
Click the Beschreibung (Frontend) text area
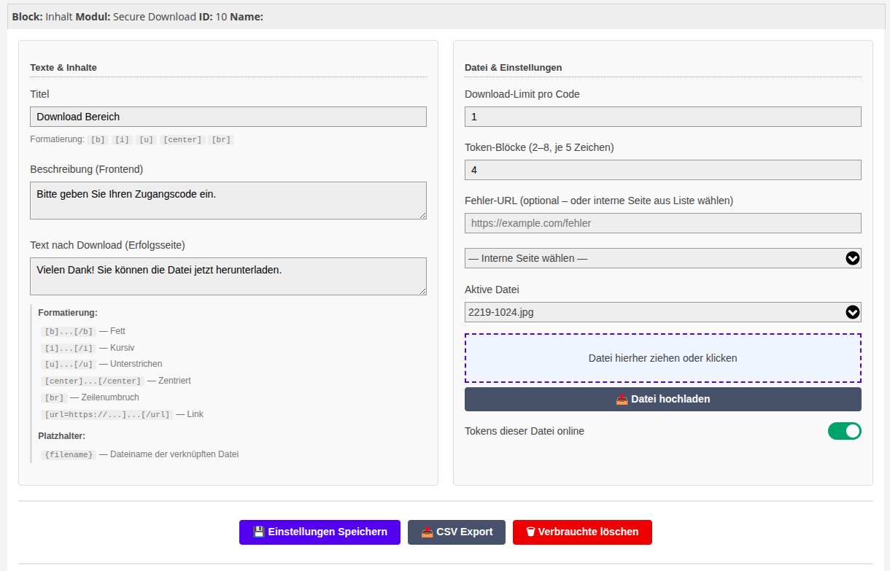(x=228, y=200)
